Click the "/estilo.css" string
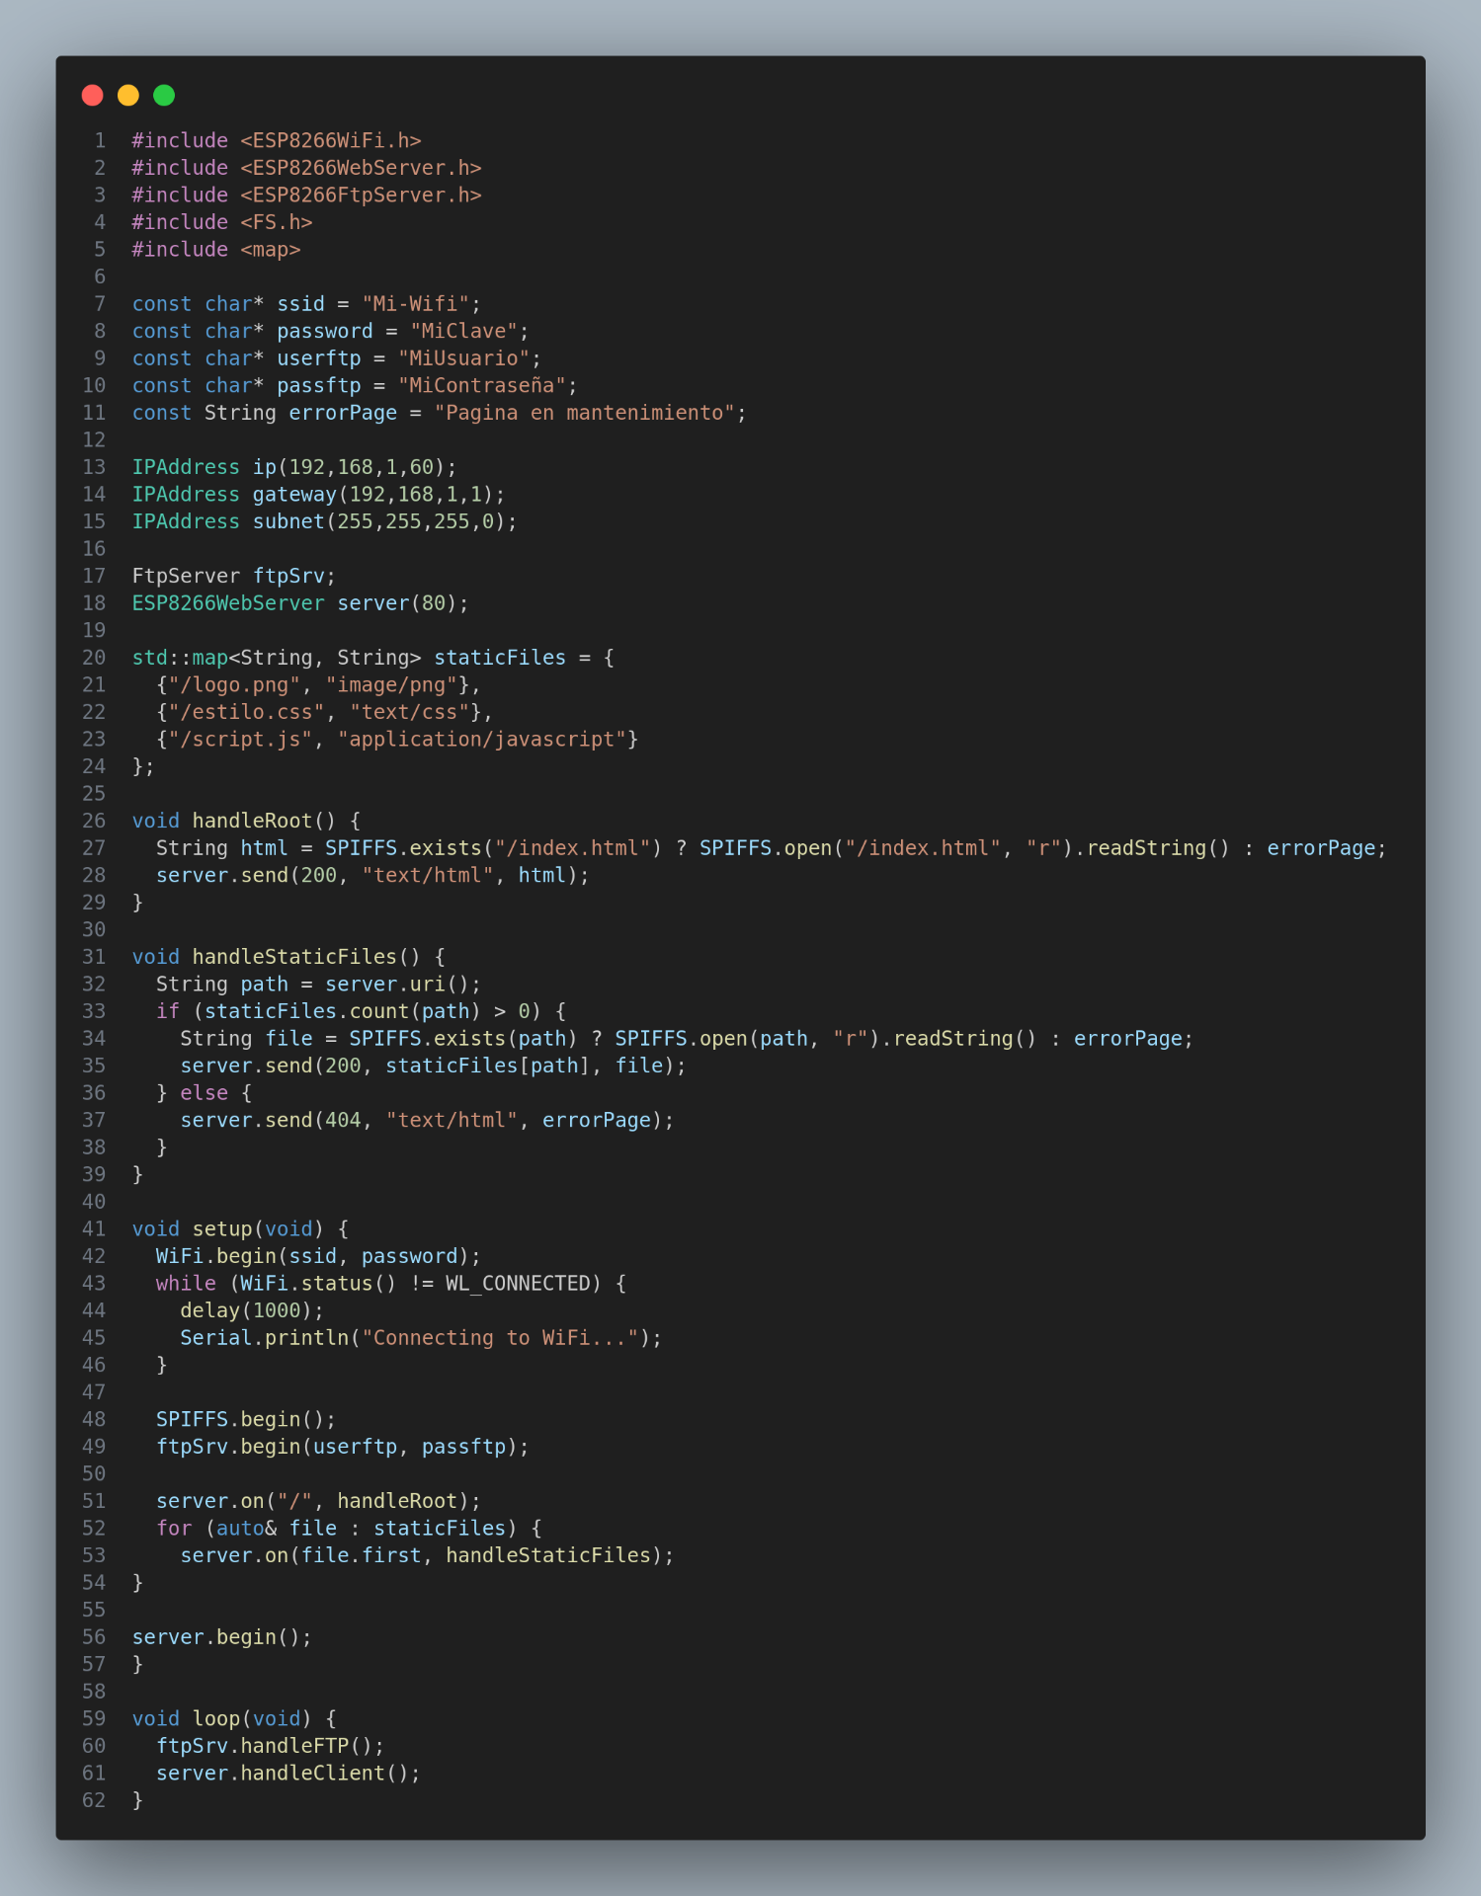This screenshot has width=1481, height=1896. click(247, 711)
